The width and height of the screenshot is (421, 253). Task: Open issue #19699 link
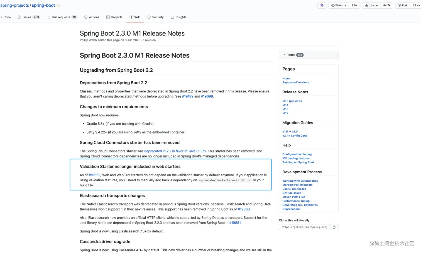tap(207, 96)
